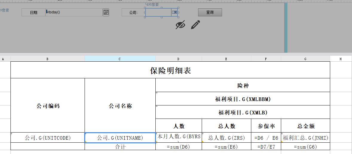Select column header E
This screenshot has width=352, height=154.
pos(226,59)
